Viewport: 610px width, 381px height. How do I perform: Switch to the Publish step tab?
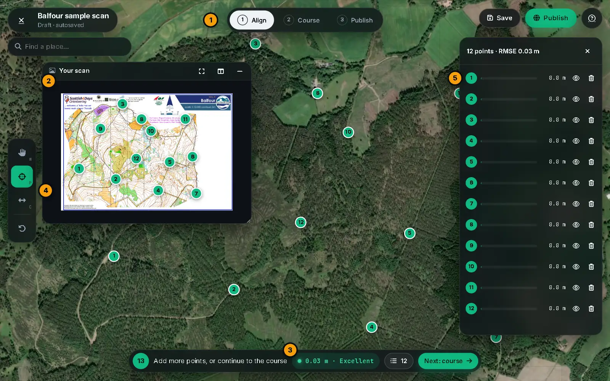point(355,20)
